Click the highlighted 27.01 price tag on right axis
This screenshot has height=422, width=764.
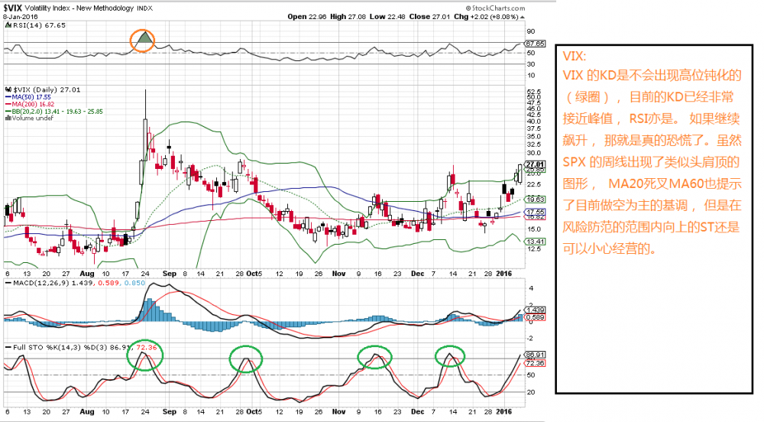[x=536, y=164]
